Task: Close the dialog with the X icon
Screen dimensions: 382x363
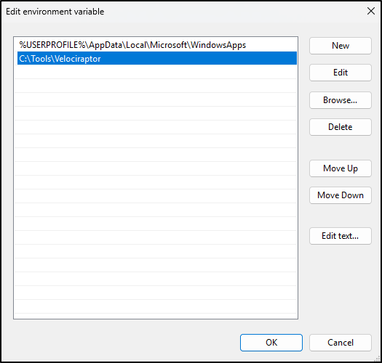Action: (x=371, y=11)
